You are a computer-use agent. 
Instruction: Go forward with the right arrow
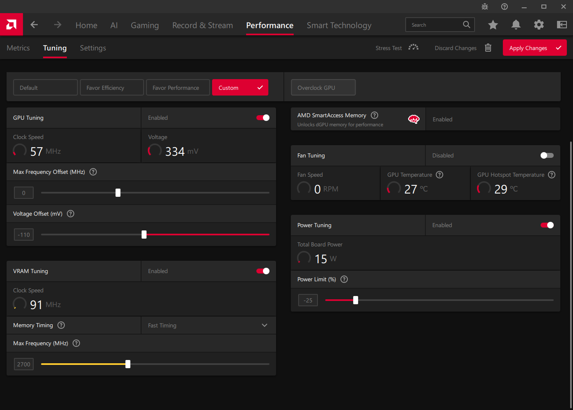click(x=57, y=25)
